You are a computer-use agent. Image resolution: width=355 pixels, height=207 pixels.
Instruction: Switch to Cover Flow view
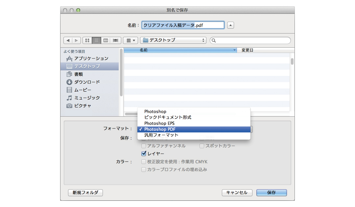115,40
